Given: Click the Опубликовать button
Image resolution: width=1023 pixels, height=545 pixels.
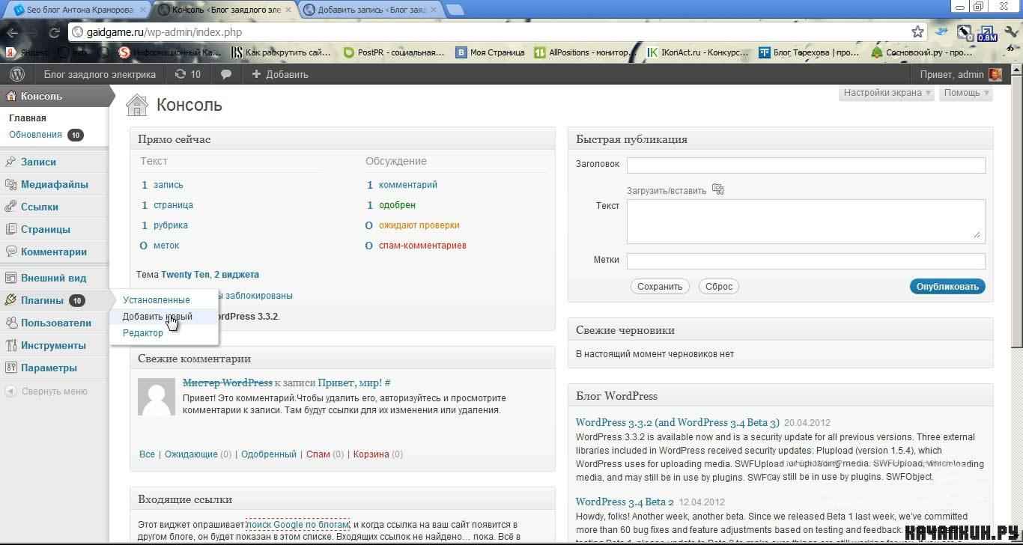Looking at the screenshot, I should 947,286.
